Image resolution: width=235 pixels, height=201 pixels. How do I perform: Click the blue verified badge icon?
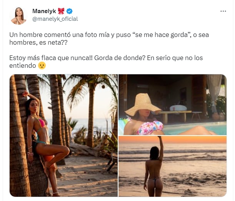70,11
